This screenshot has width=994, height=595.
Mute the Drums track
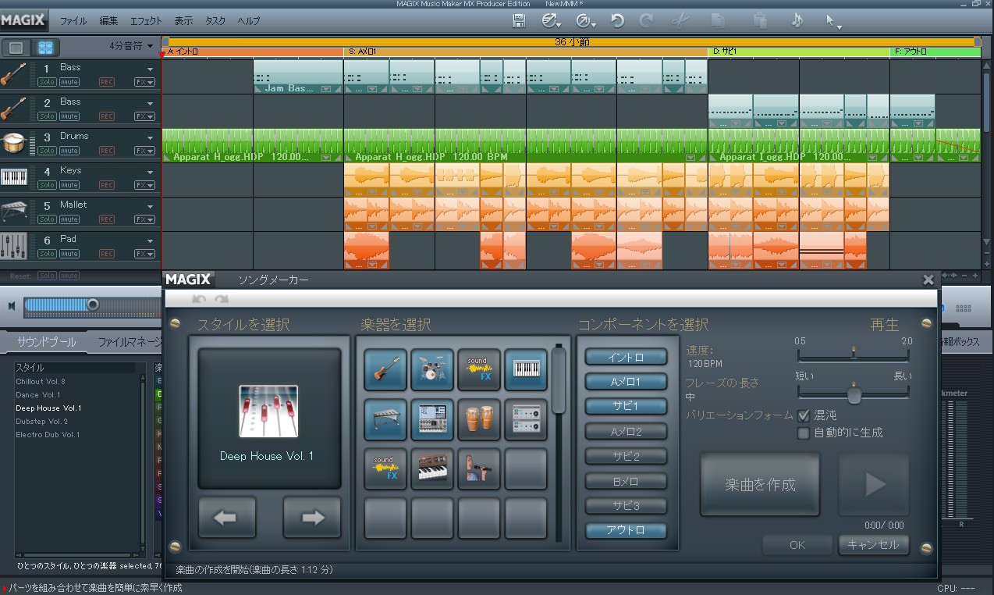(69, 151)
